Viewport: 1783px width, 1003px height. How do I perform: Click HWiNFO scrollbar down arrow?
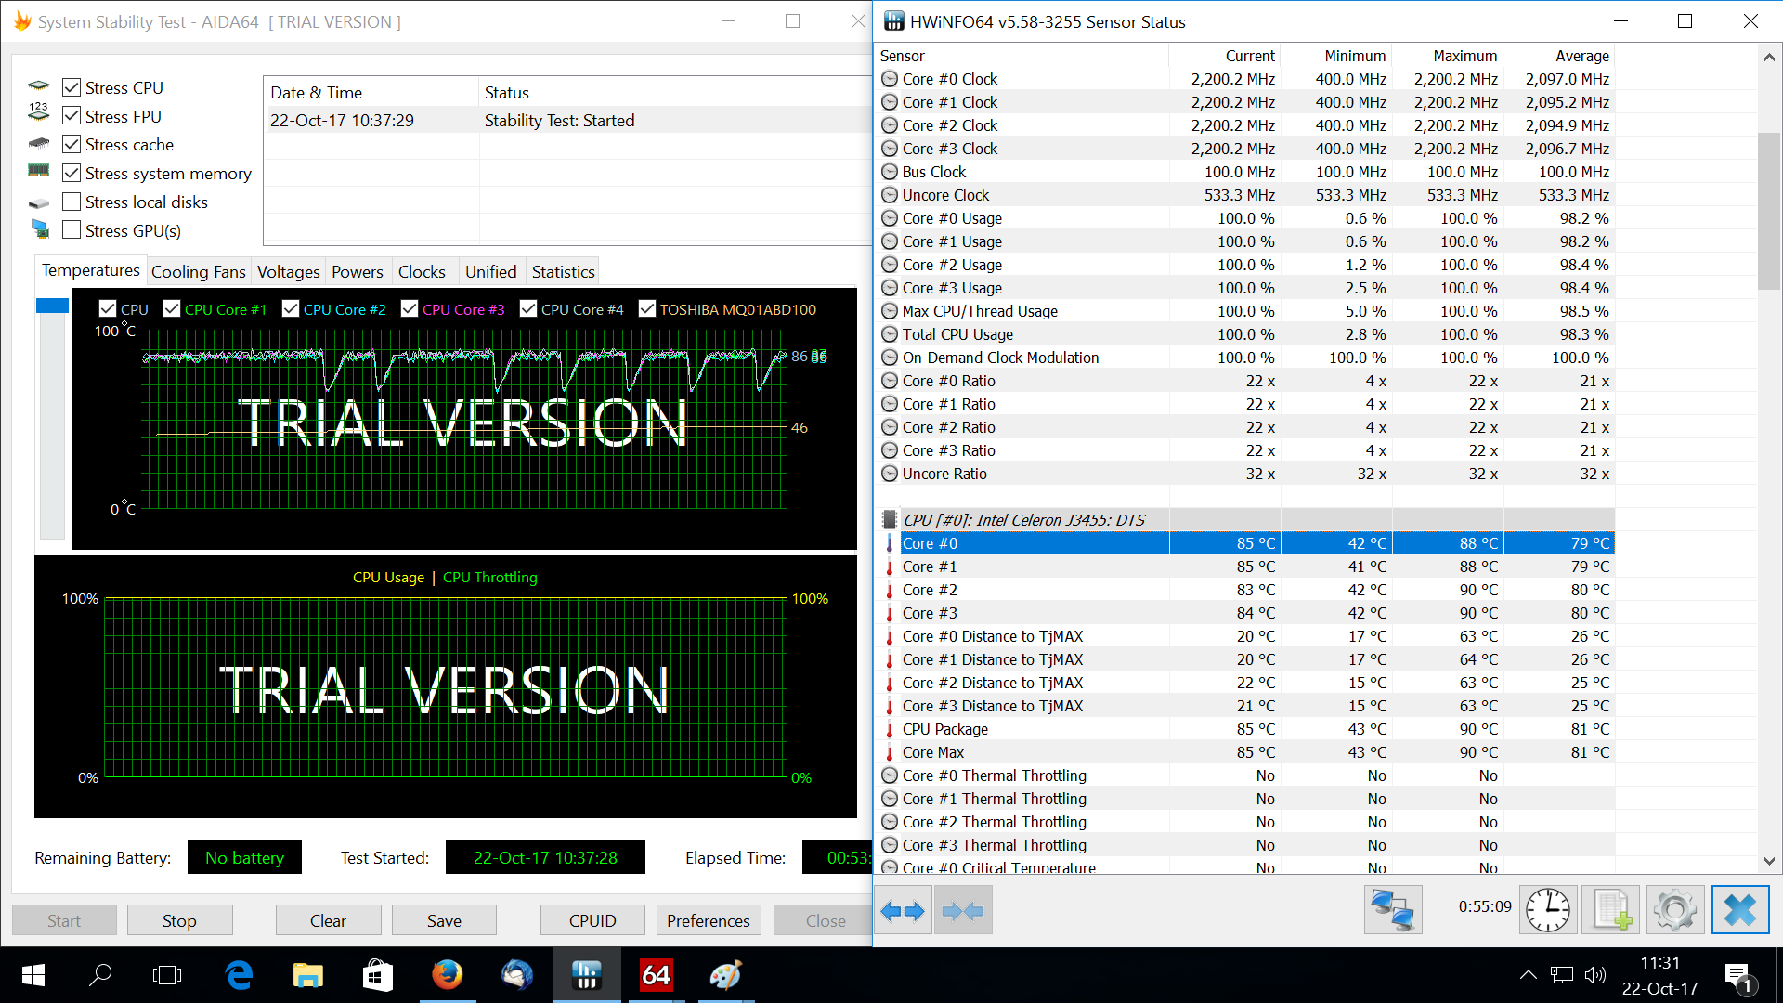[x=1769, y=861]
